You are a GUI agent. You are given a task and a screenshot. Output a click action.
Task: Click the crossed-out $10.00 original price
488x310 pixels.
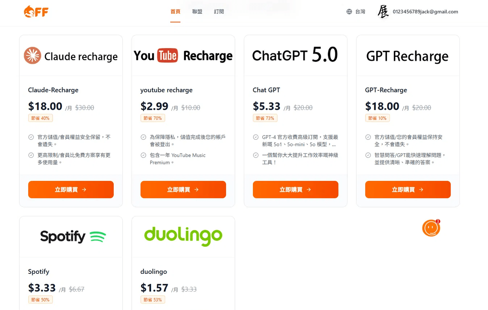190,108
